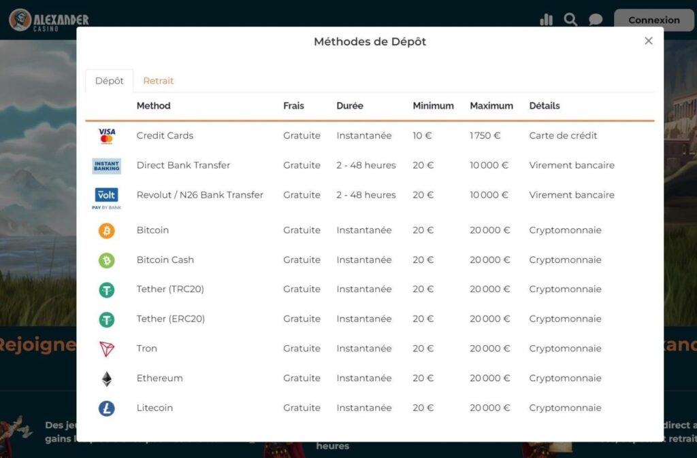
Task: Select the Tether (ERC20) method name
Action: click(x=171, y=319)
